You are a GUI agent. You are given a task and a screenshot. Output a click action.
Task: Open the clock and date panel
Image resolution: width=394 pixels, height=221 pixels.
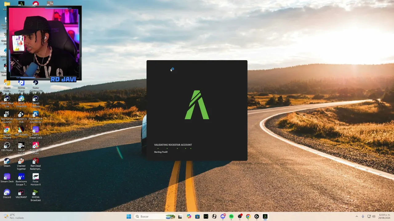point(384,216)
